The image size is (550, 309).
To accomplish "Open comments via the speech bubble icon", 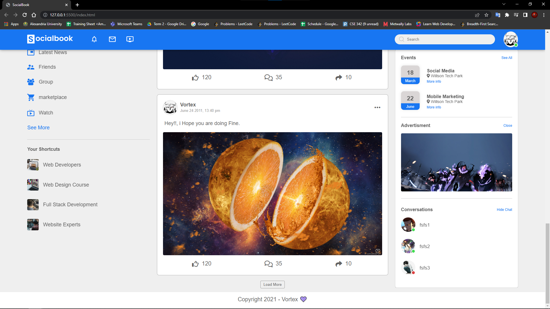I will tap(268, 264).
